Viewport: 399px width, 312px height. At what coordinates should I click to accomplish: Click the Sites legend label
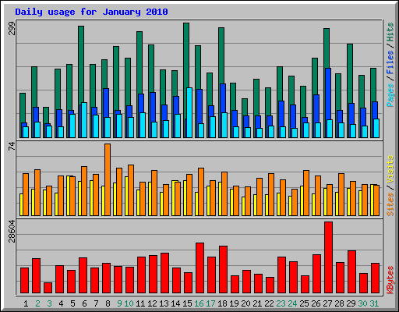390,204
